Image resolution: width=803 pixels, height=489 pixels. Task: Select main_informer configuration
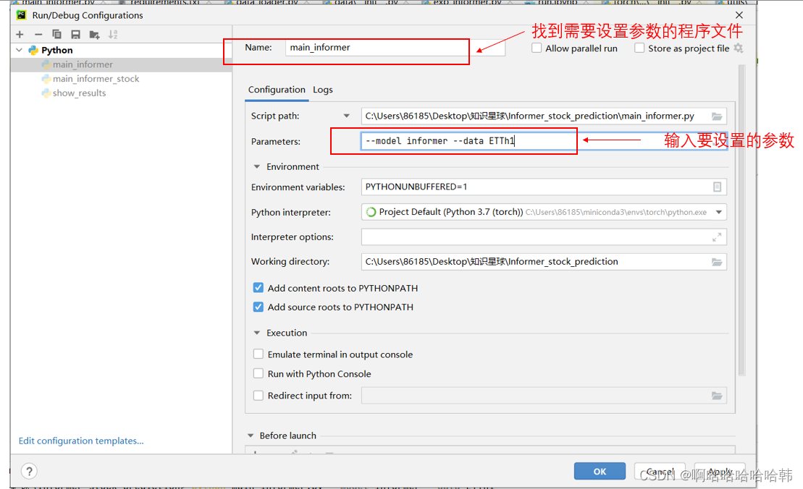click(x=83, y=64)
